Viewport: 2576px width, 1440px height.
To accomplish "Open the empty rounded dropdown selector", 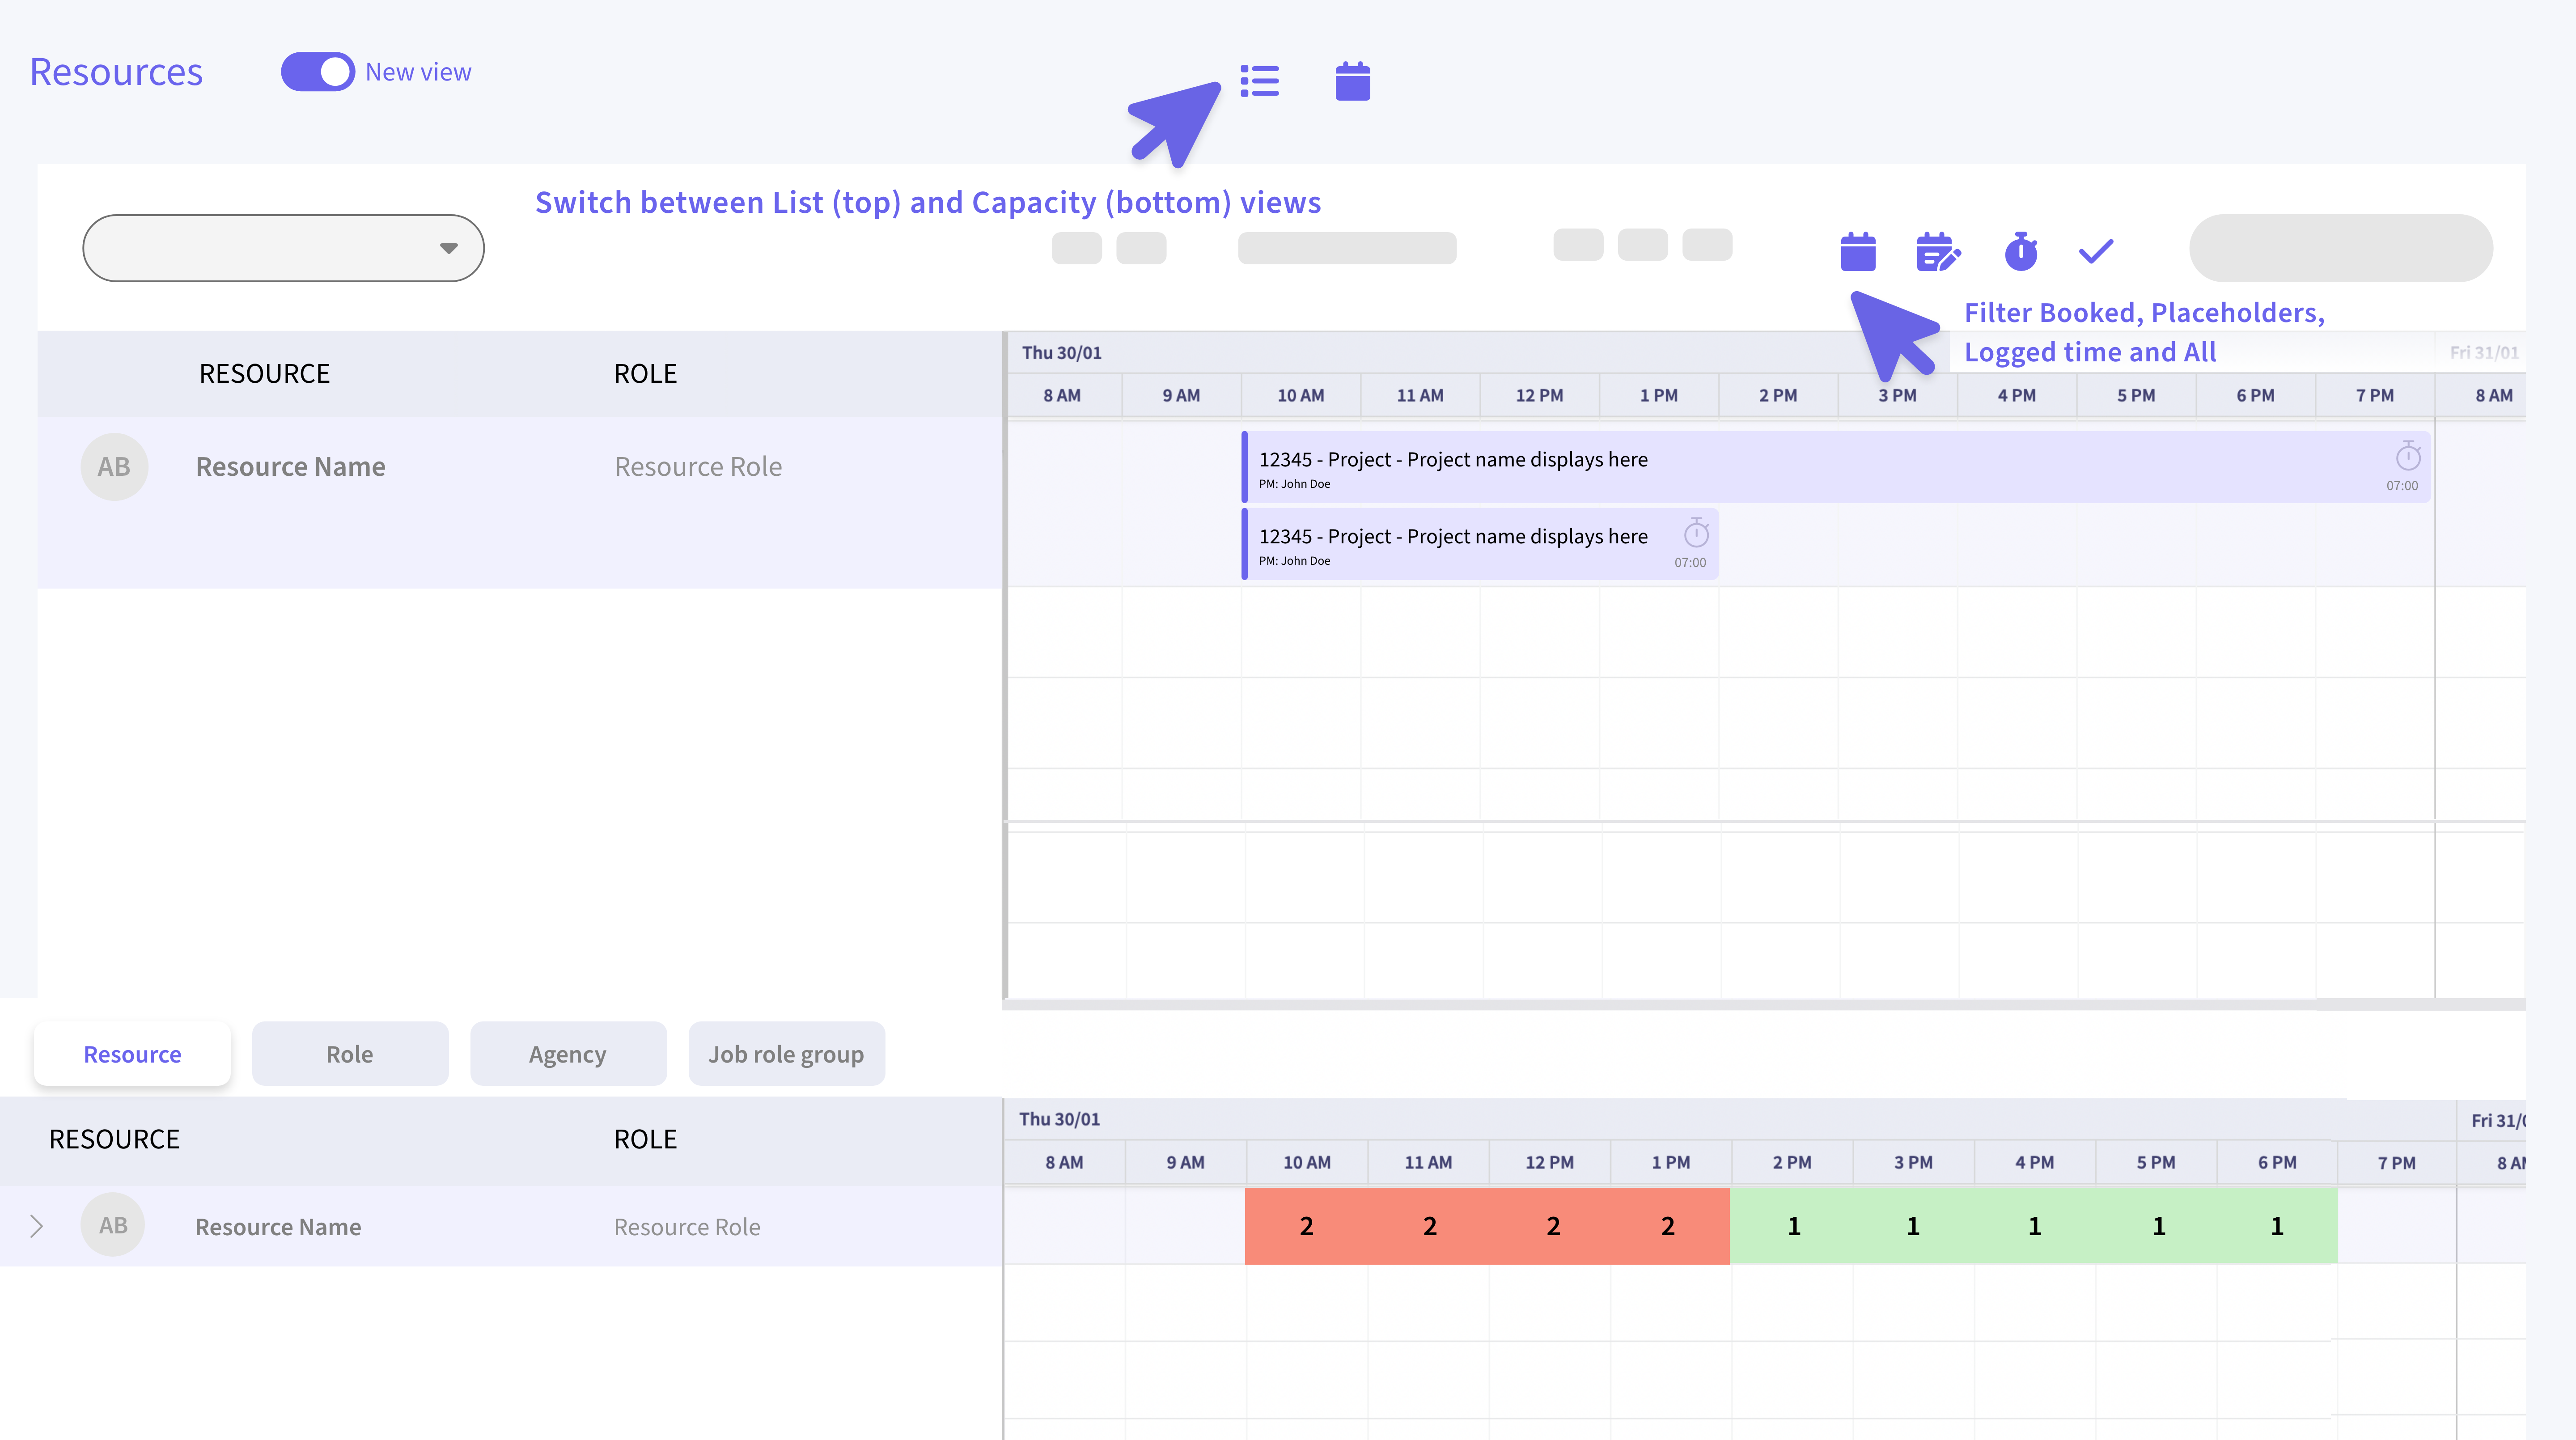I will pyautogui.click(x=283, y=248).
